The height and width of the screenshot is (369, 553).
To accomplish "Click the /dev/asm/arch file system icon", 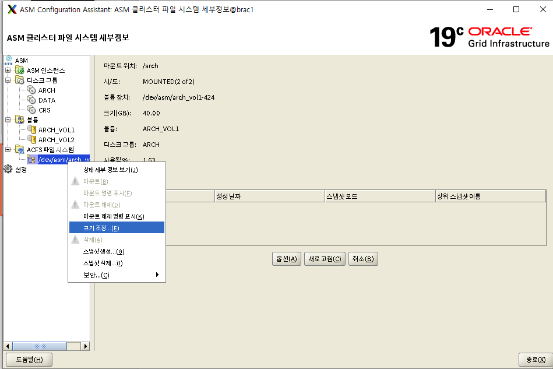I will tap(31, 160).
